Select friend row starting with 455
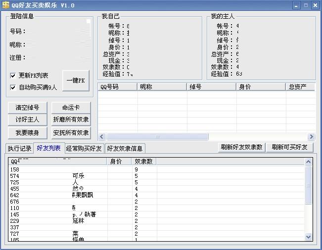Viewport: 322px width, 250px height. click(156, 189)
